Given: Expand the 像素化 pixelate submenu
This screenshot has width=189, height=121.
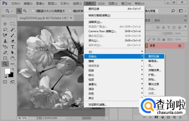Looking at the screenshot, I should [114, 84].
